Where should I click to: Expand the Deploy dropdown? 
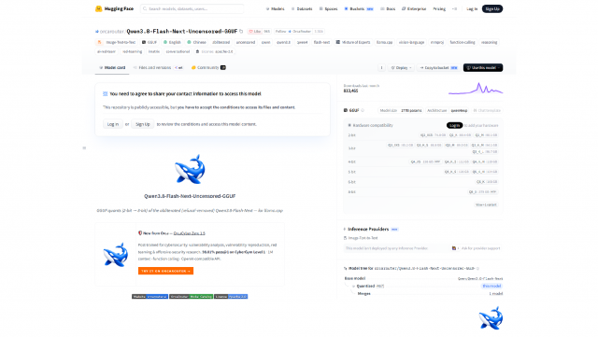[x=401, y=67]
